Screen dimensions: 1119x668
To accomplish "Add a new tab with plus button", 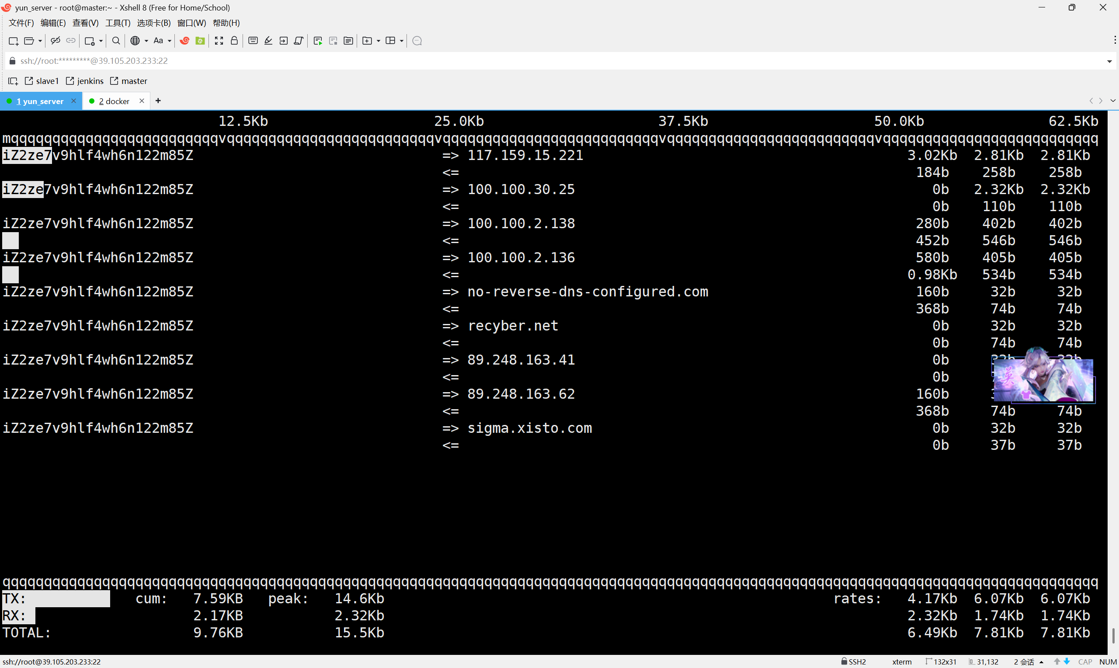I will pyautogui.click(x=158, y=101).
